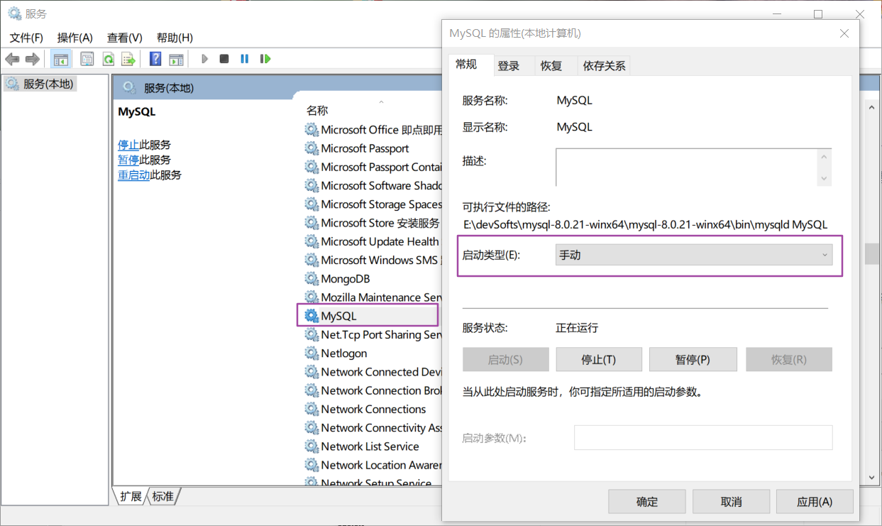
Task: Click the Restart Service toolbar icon
Action: [265, 59]
